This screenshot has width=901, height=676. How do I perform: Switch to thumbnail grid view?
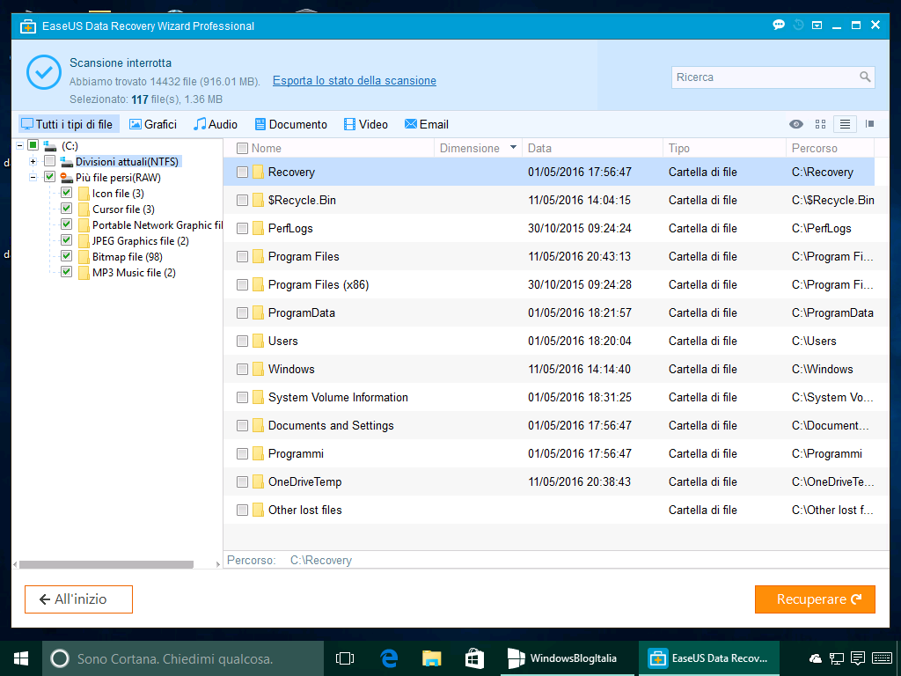[821, 124]
